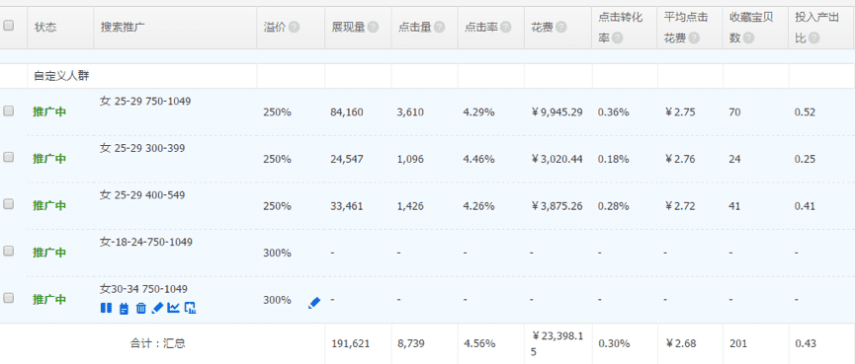Click 推广中 status of 女 25-29 400-549
This screenshot has width=855, height=364.
pos(49,205)
